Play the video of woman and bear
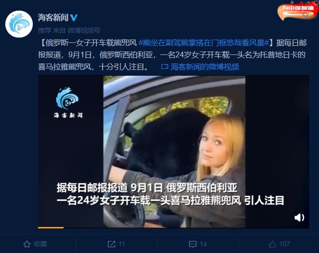This screenshot has width=319, height=253. (173, 151)
